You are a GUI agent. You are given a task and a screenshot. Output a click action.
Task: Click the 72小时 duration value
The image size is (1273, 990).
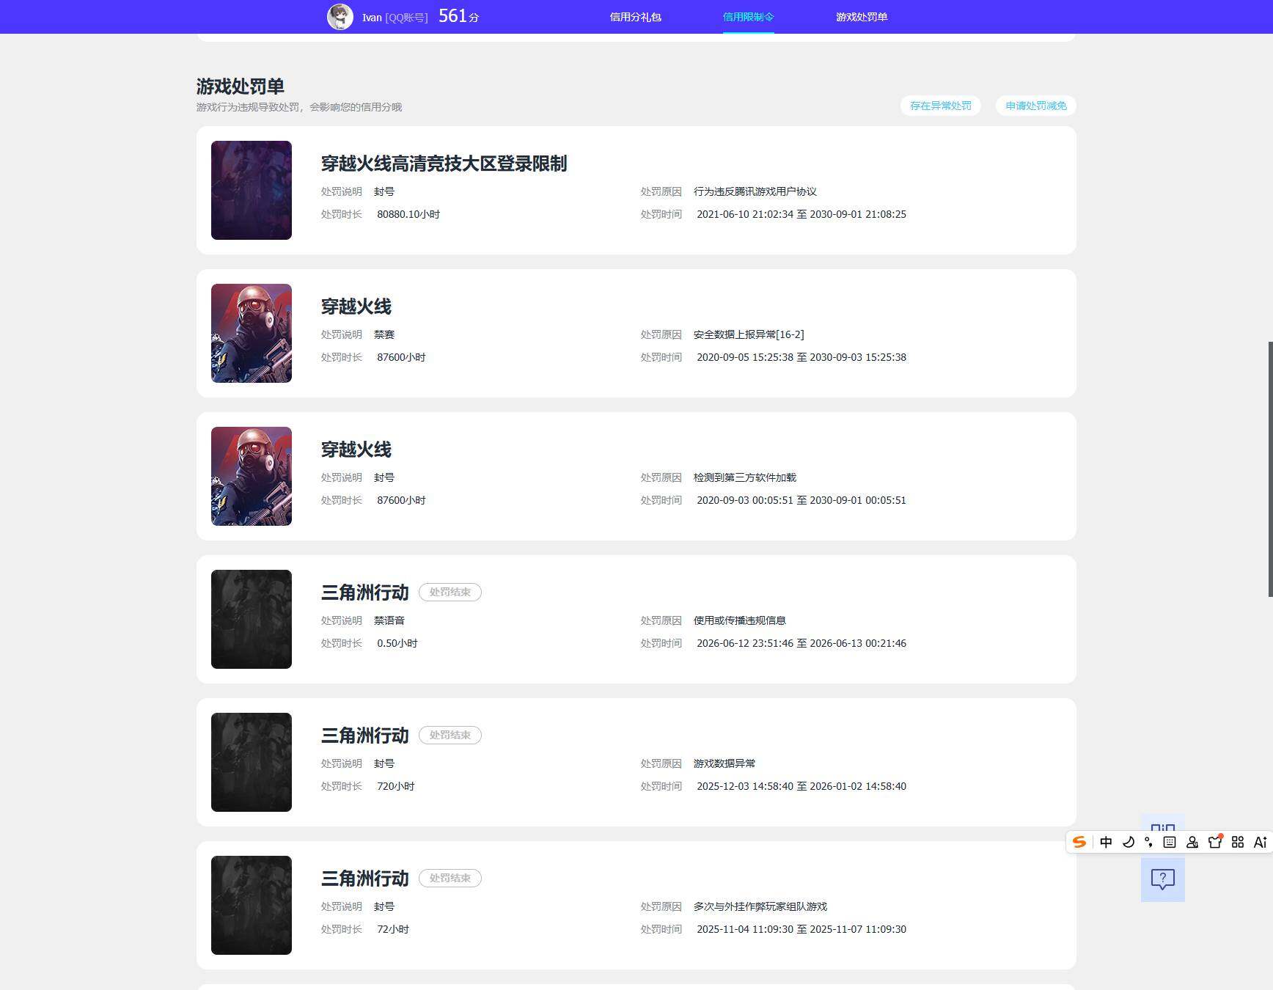point(393,929)
